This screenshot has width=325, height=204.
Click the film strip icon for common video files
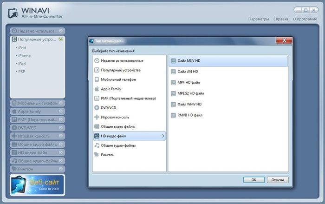(x=97, y=126)
